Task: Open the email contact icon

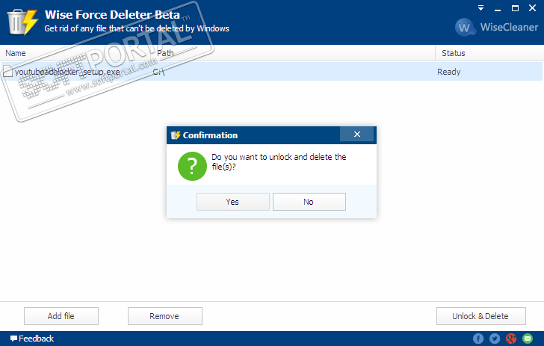Action: pos(528,339)
